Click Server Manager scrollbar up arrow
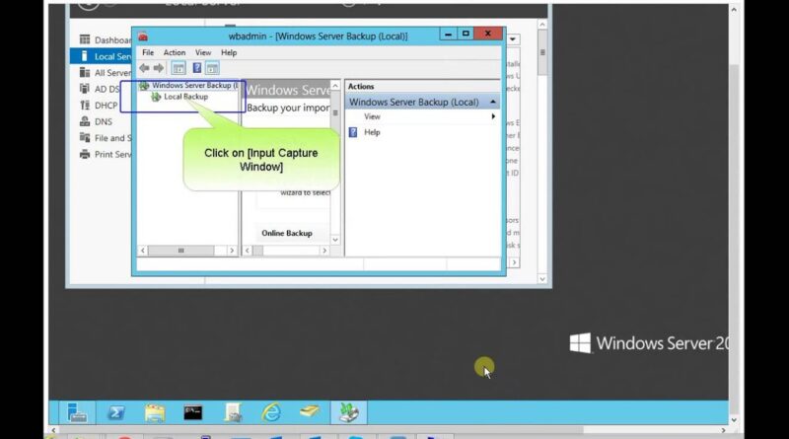789x439 pixels. (541, 24)
